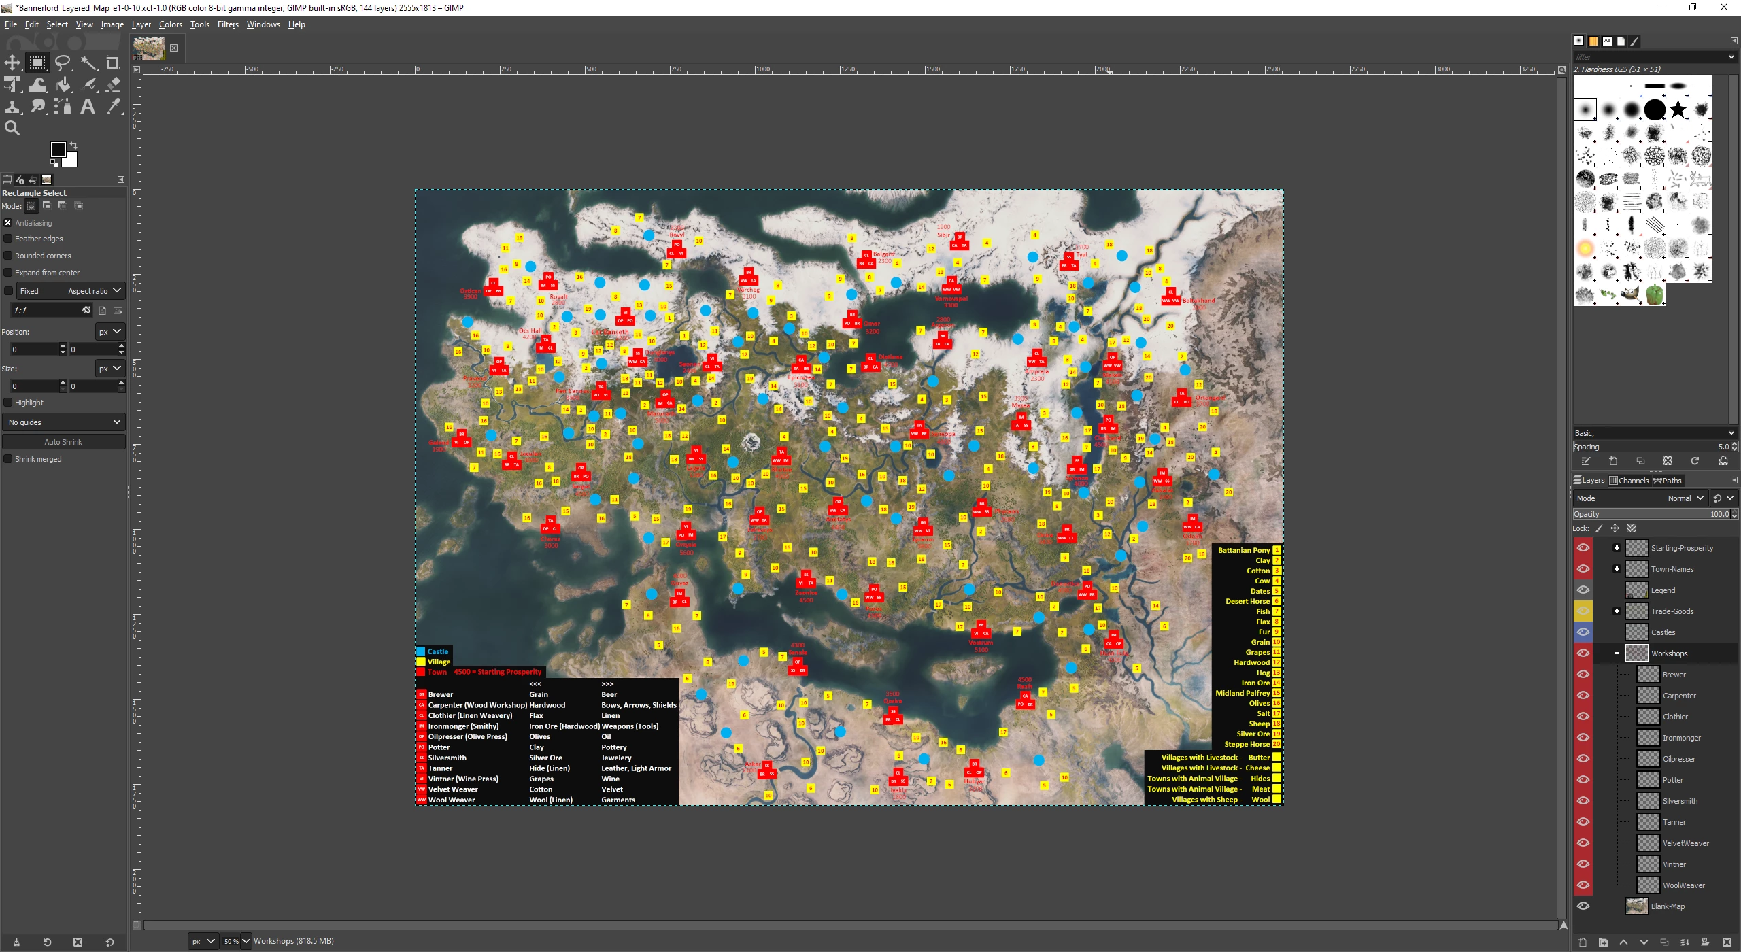The height and width of the screenshot is (952, 1741).
Task: Select the Text tool
Action: pos(88,106)
